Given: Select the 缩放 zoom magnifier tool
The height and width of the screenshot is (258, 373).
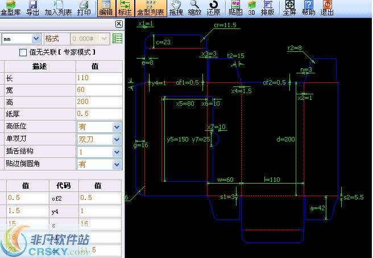Looking at the screenshot, I should coord(194,9).
